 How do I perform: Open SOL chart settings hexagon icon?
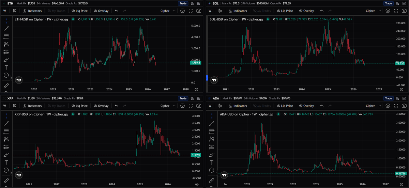pyautogui.click(x=388, y=11)
